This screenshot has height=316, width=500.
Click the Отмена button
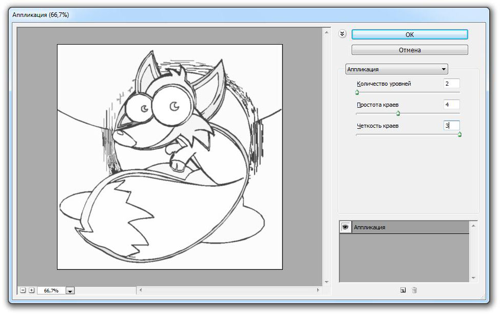tap(410, 50)
